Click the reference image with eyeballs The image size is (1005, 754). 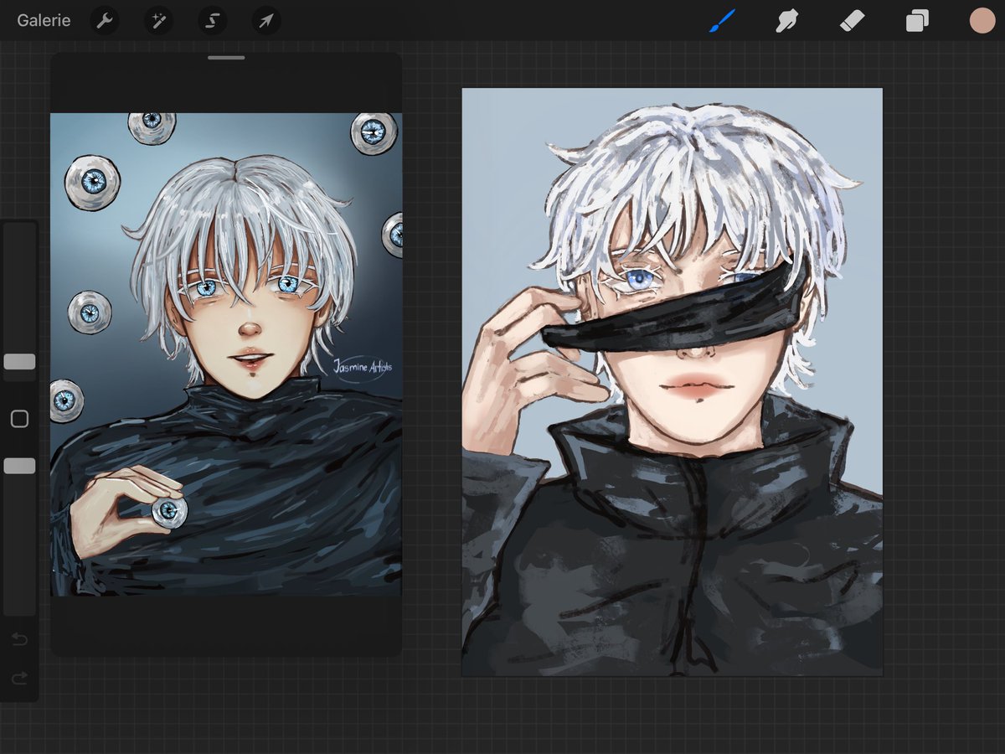point(226,354)
